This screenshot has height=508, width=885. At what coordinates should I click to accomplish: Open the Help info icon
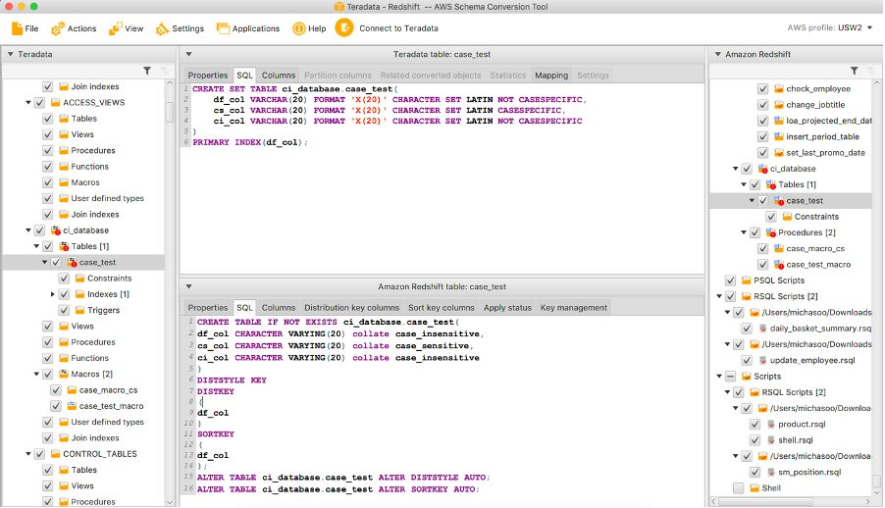pyautogui.click(x=298, y=28)
